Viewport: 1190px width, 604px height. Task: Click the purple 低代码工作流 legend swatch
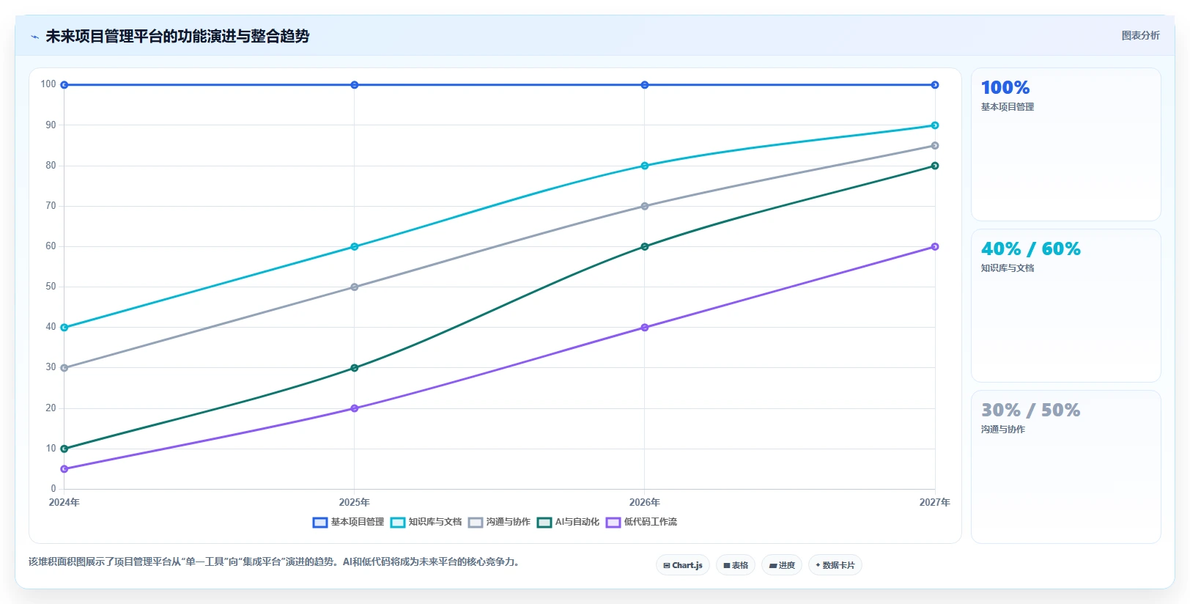pyautogui.click(x=613, y=522)
